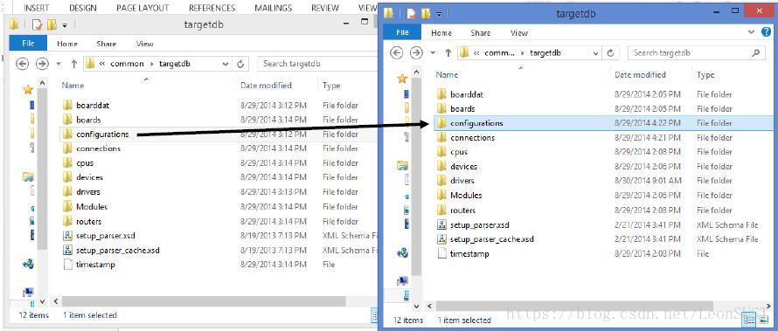Click Search targetdb field in right window
The width and height of the screenshot is (778, 331).
click(696, 52)
